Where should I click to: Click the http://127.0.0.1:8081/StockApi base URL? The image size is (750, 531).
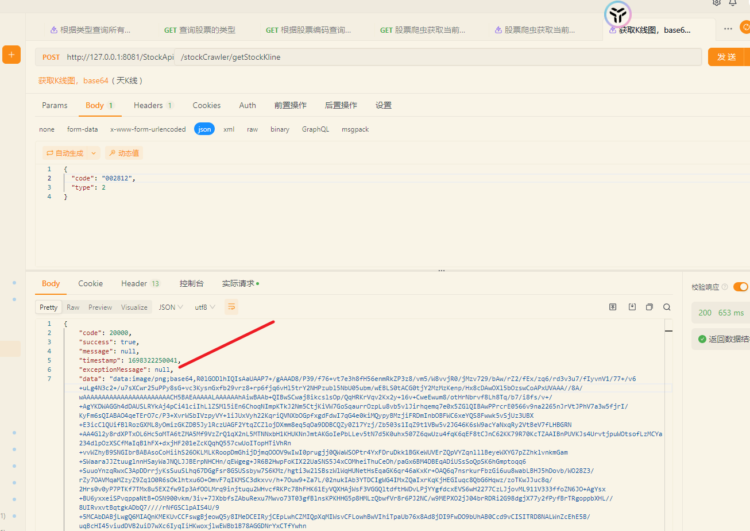click(x=120, y=57)
